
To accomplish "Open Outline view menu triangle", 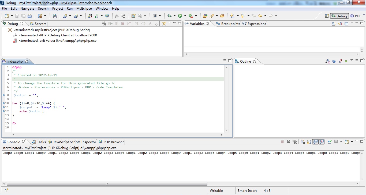I will (352, 60).
